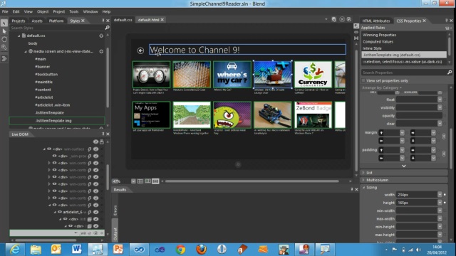
Task: Select the Pan hand tool
Action: pos(4,39)
